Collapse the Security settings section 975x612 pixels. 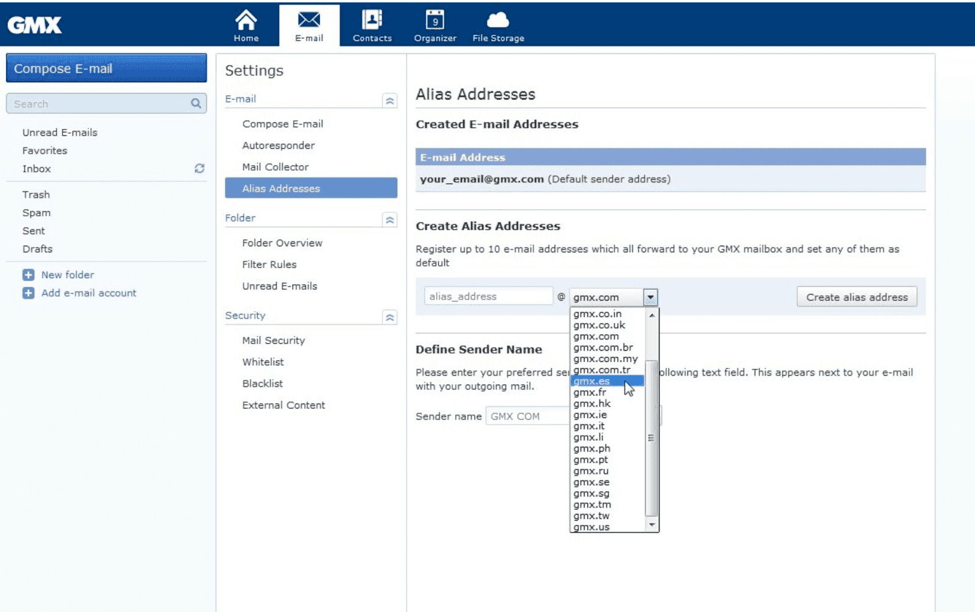coord(390,318)
